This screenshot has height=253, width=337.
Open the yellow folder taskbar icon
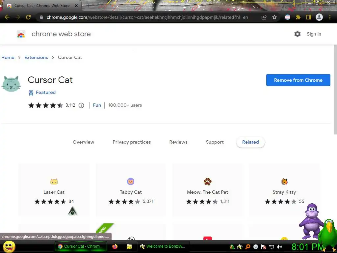click(x=129, y=246)
